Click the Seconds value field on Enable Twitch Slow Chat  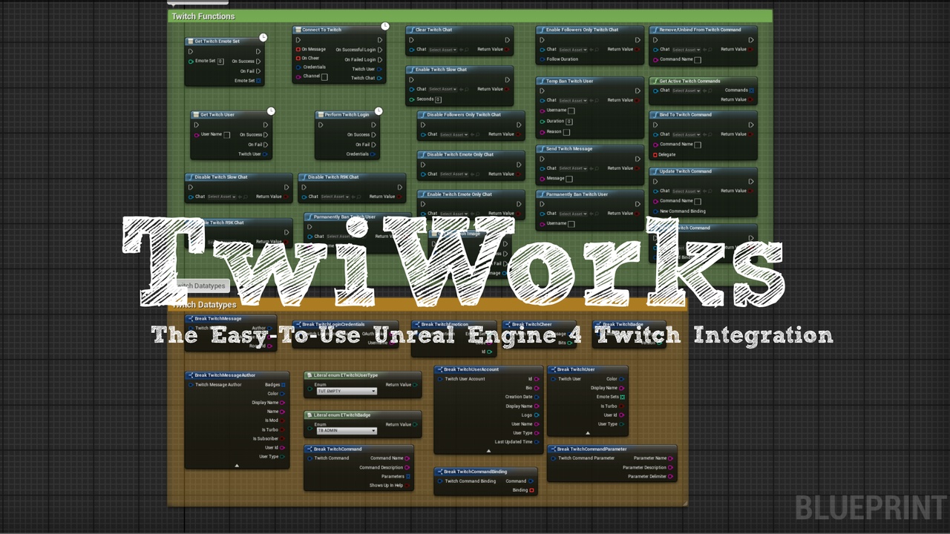439,99
